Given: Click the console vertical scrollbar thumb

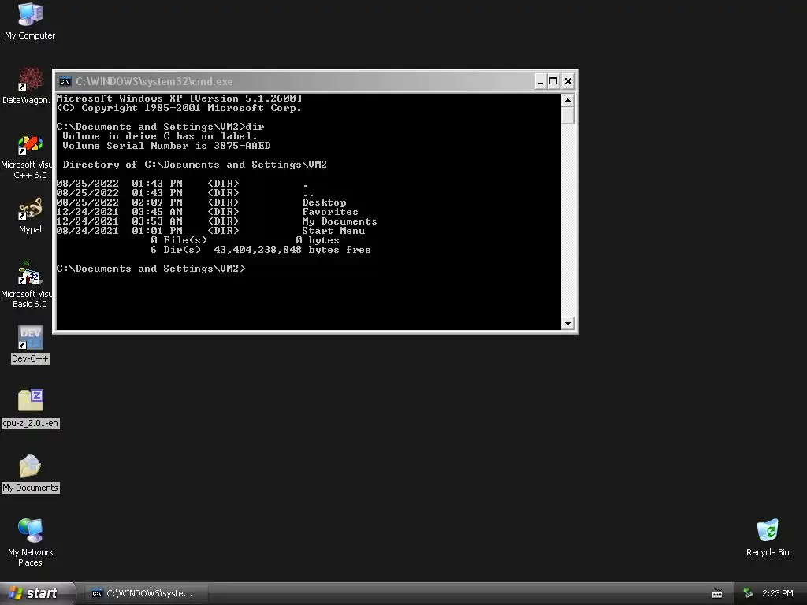Looking at the screenshot, I should click(x=567, y=115).
